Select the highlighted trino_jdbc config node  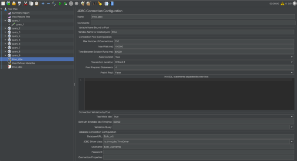coord(17,59)
